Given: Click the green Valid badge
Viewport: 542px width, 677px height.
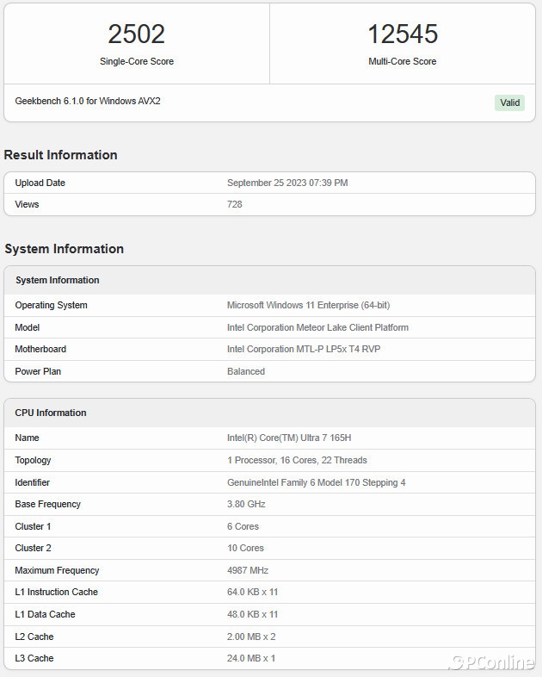Looking at the screenshot, I should pos(509,102).
